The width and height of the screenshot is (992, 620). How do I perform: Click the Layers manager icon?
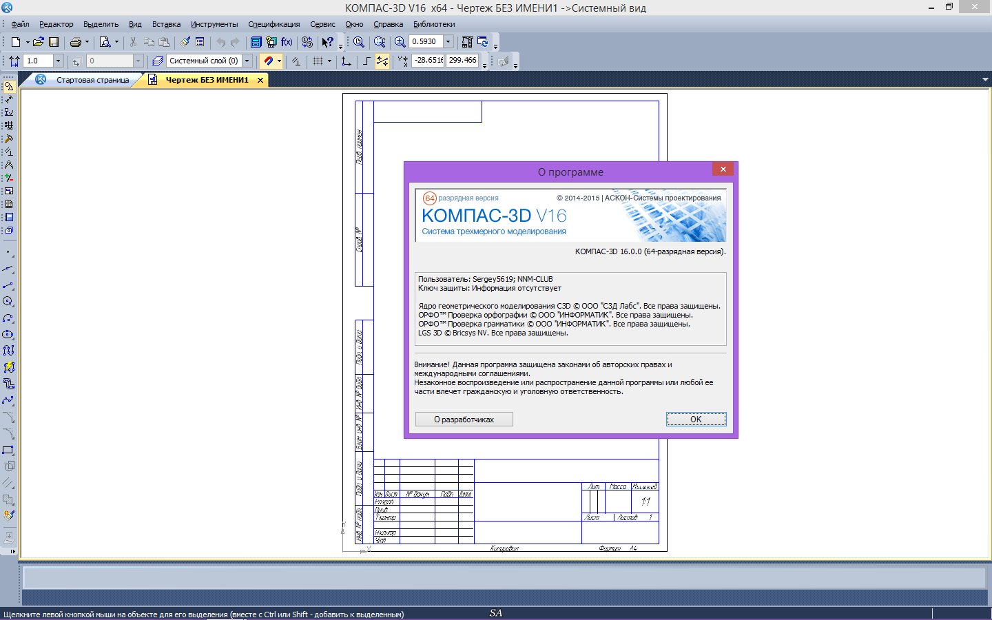click(157, 61)
